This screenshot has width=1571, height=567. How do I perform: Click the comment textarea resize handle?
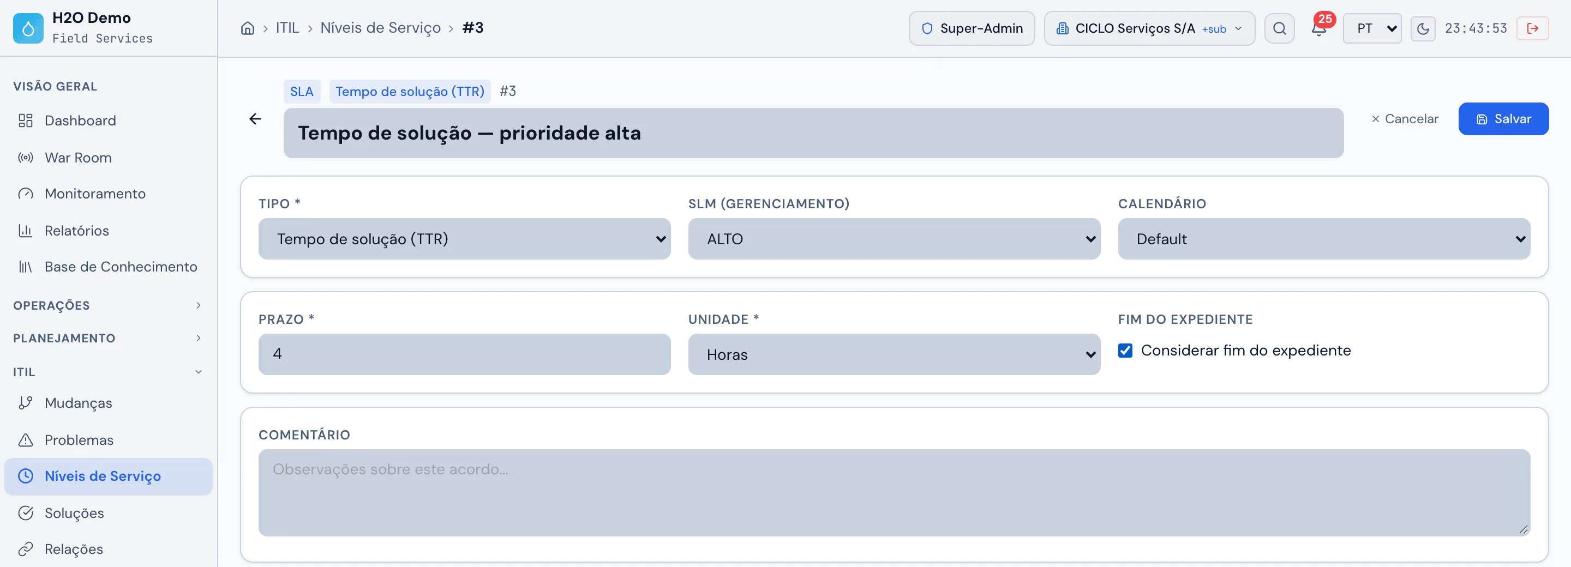pyautogui.click(x=1524, y=529)
